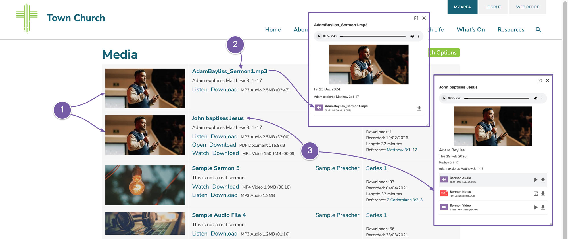568x239 pixels.
Task: Click the Sermon Notes PDF icon
Action: pyautogui.click(x=444, y=193)
